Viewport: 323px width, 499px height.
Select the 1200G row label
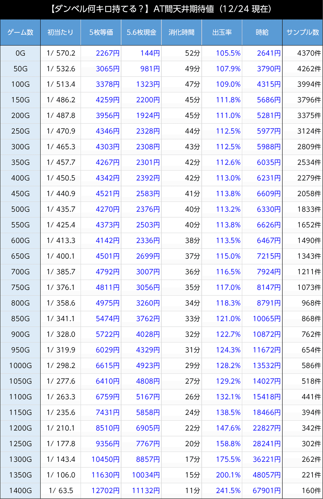pyautogui.click(x=20, y=428)
